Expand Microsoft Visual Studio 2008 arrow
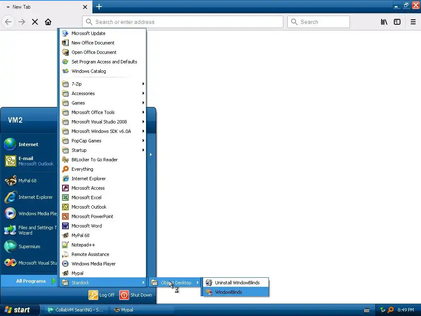Viewport: 421px width, 316px height. (143, 122)
